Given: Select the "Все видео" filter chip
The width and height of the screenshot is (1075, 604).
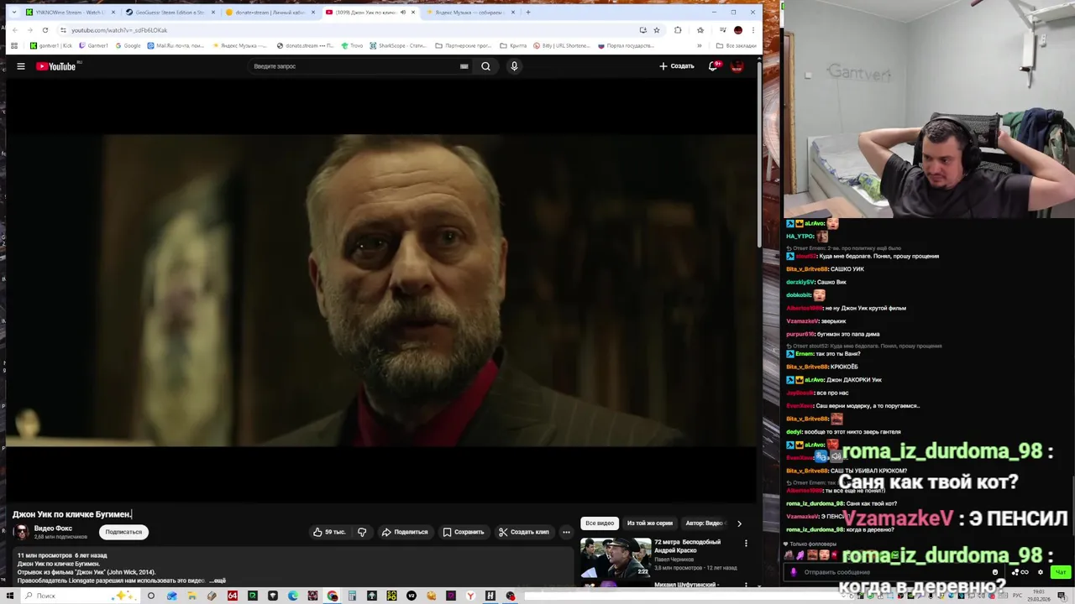Looking at the screenshot, I should 600,523.
